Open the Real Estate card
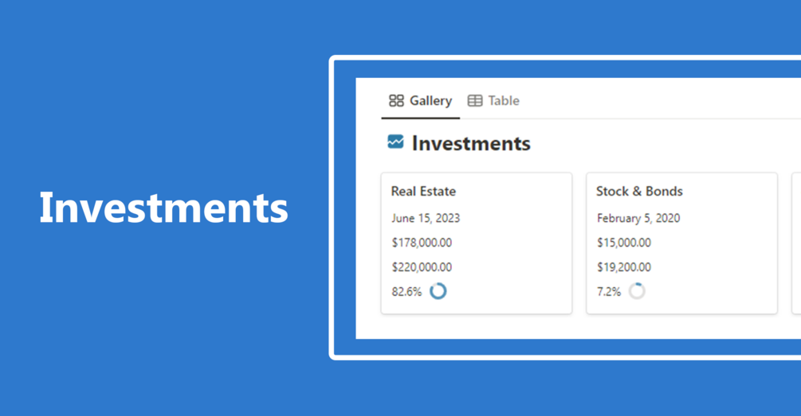Image resolution: width=801 pixels, height=416 pixels. pyautogui.click(x=476, y=243)
